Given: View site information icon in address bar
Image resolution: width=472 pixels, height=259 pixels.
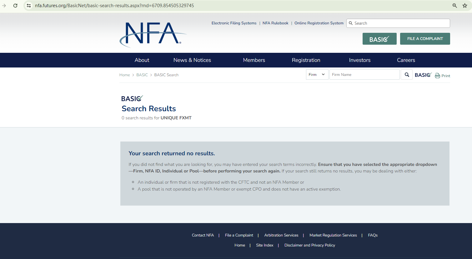Looking at the screenshot, I should pos(29,6).
